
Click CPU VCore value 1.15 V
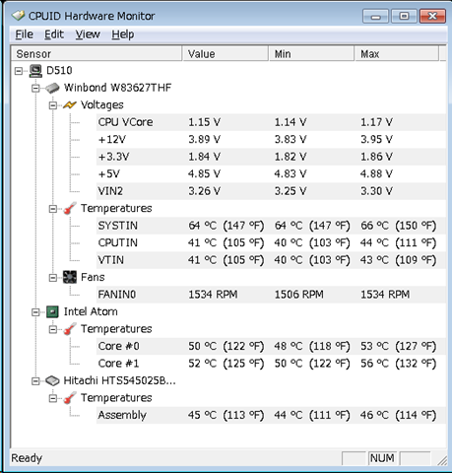[x=204, y=122]
